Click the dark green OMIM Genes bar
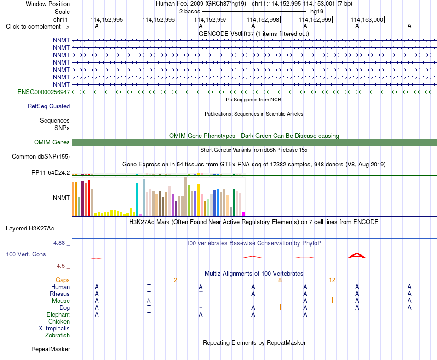 point(254,142)
